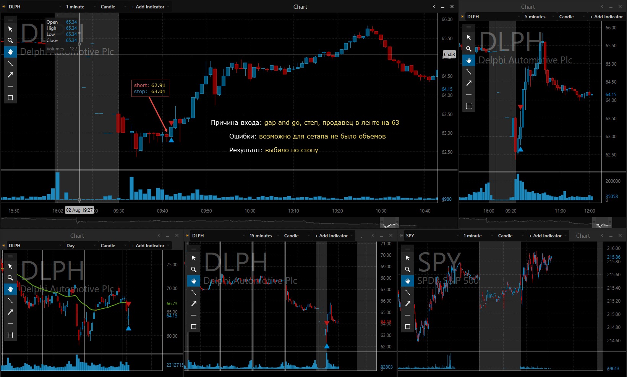This screenshot has width=627, height=377.
Task: Toggle the link dot beside DLPH in the 15 minutes chart
Action: pos(187,236)
